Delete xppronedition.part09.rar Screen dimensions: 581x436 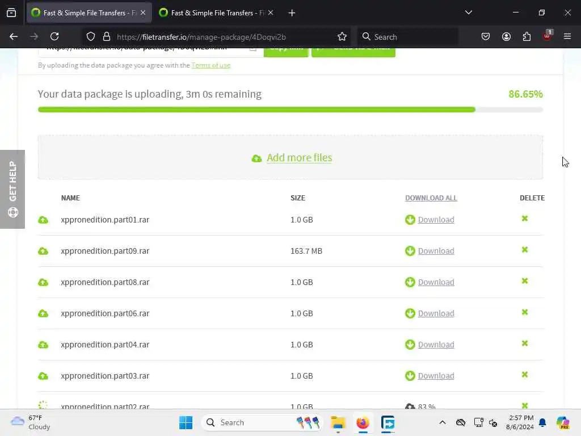click(x=525, y=250)
